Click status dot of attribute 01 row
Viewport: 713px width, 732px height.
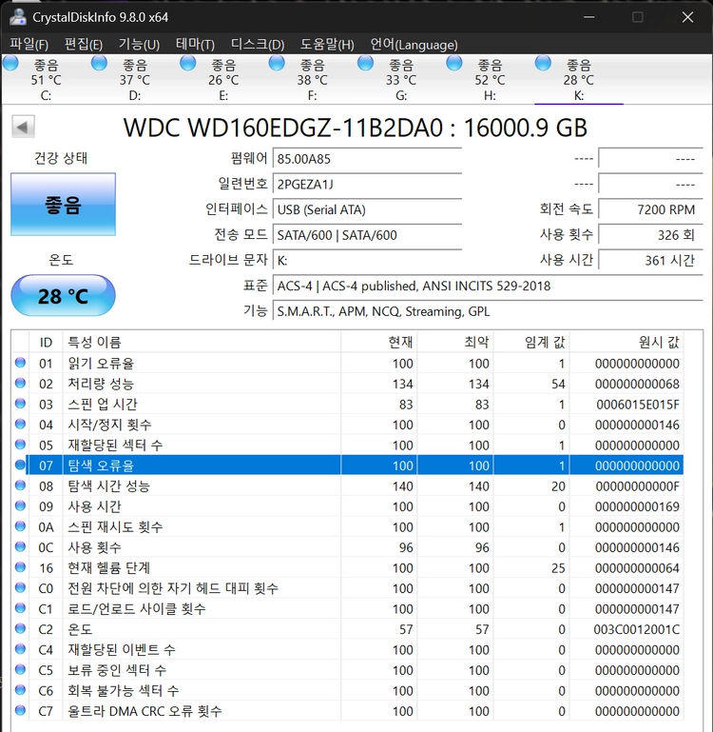coord(20,363)
